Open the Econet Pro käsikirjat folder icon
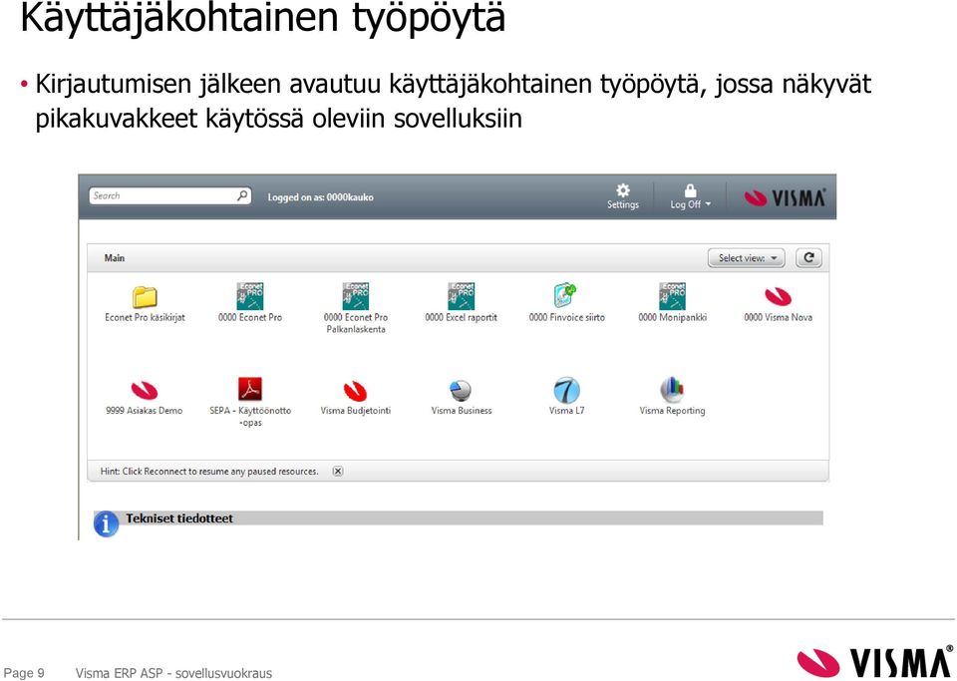 pos(145,297)
